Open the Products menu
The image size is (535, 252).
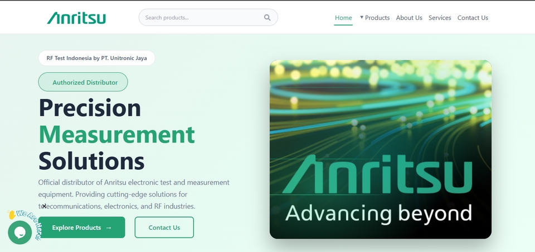click(x=377, y=18)
